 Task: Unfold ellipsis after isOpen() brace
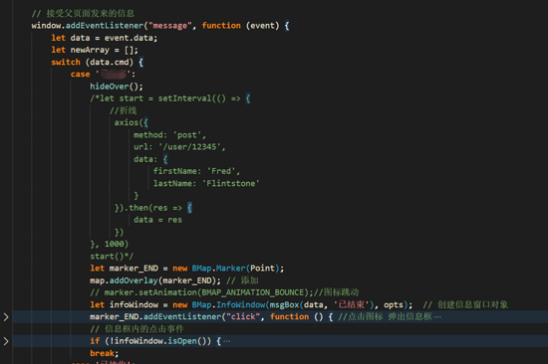pos(226,341)
